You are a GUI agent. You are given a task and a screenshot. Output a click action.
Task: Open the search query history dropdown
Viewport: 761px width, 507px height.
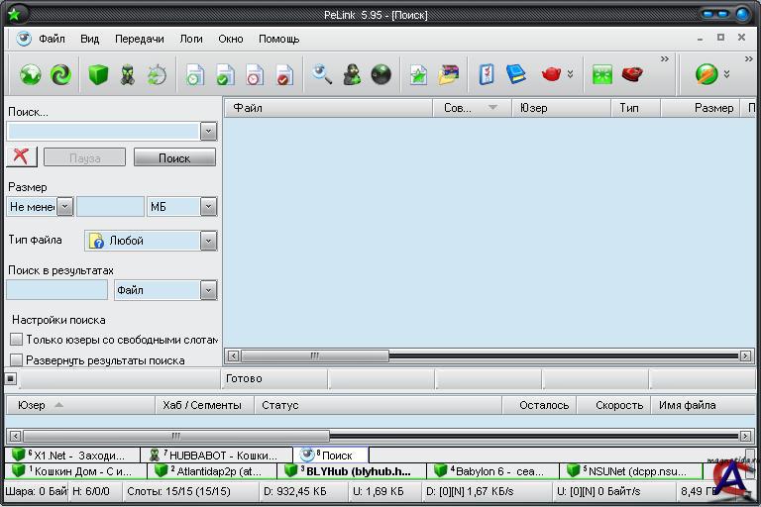tap(208, 131)
